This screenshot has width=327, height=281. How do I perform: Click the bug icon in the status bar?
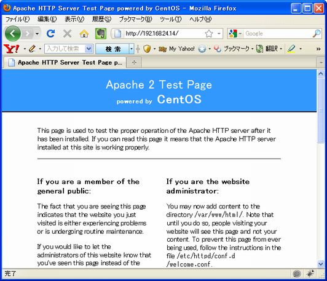coord(310,273)
